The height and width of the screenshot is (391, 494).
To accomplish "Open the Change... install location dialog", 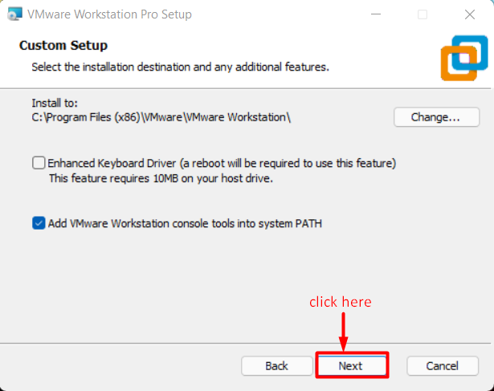I will tap(436, 117).
